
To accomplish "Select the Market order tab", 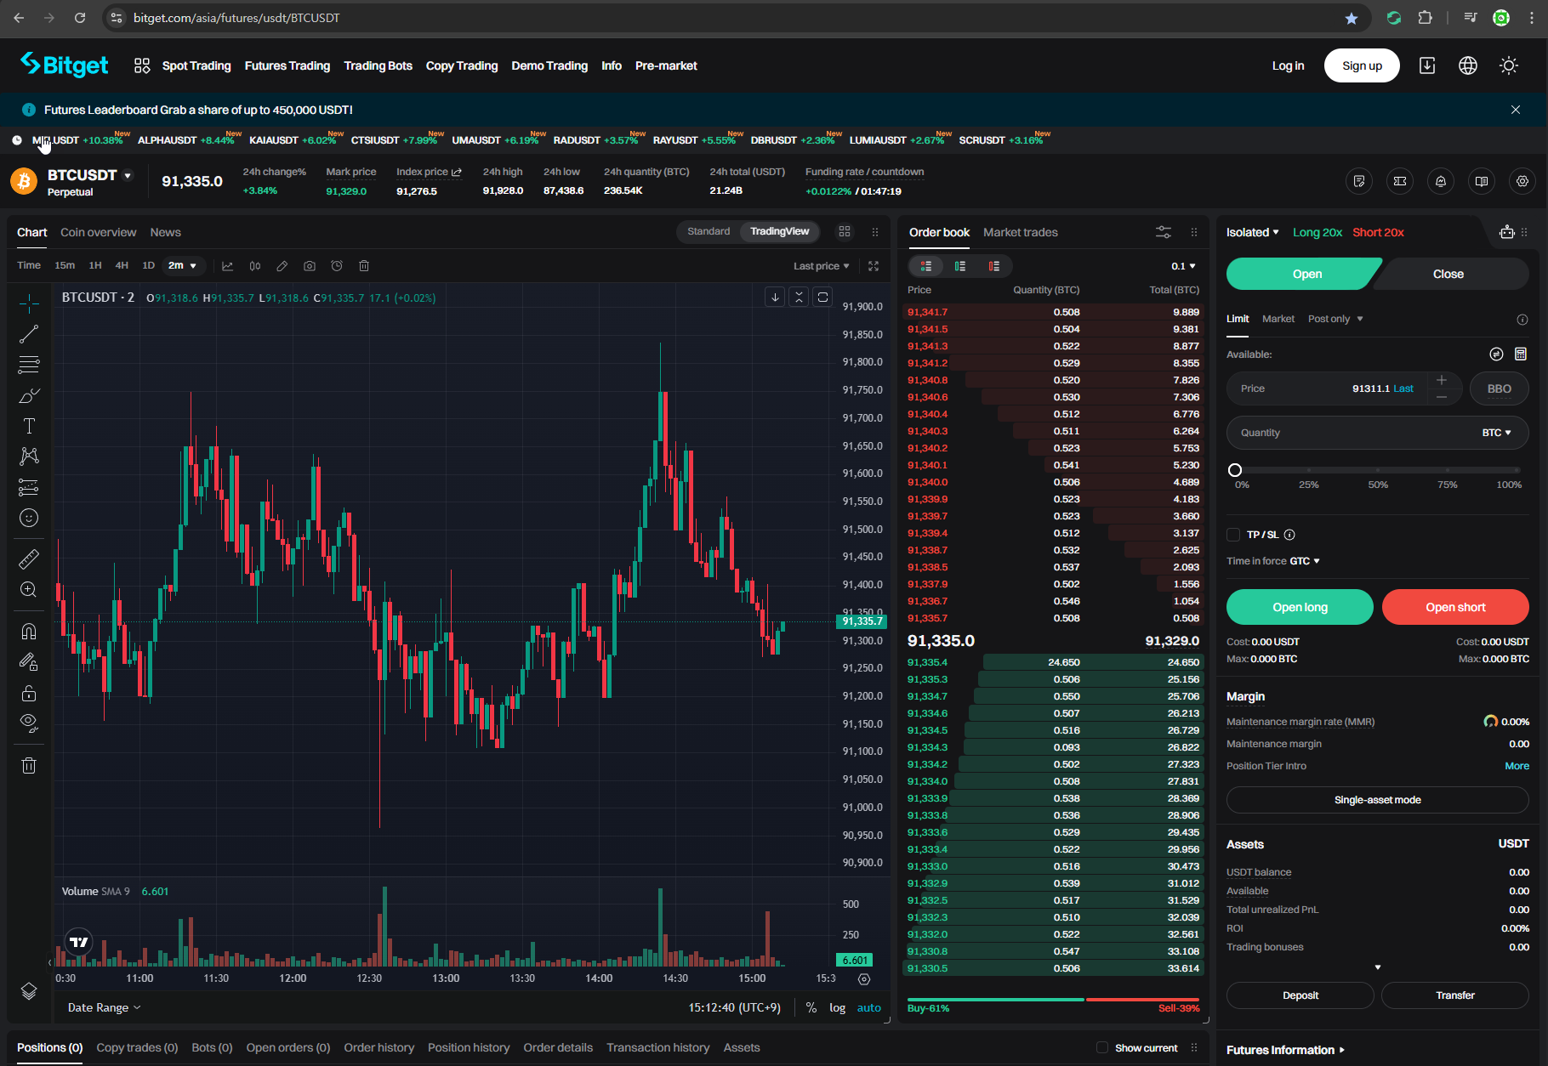I will click(x=1278, y=319).
